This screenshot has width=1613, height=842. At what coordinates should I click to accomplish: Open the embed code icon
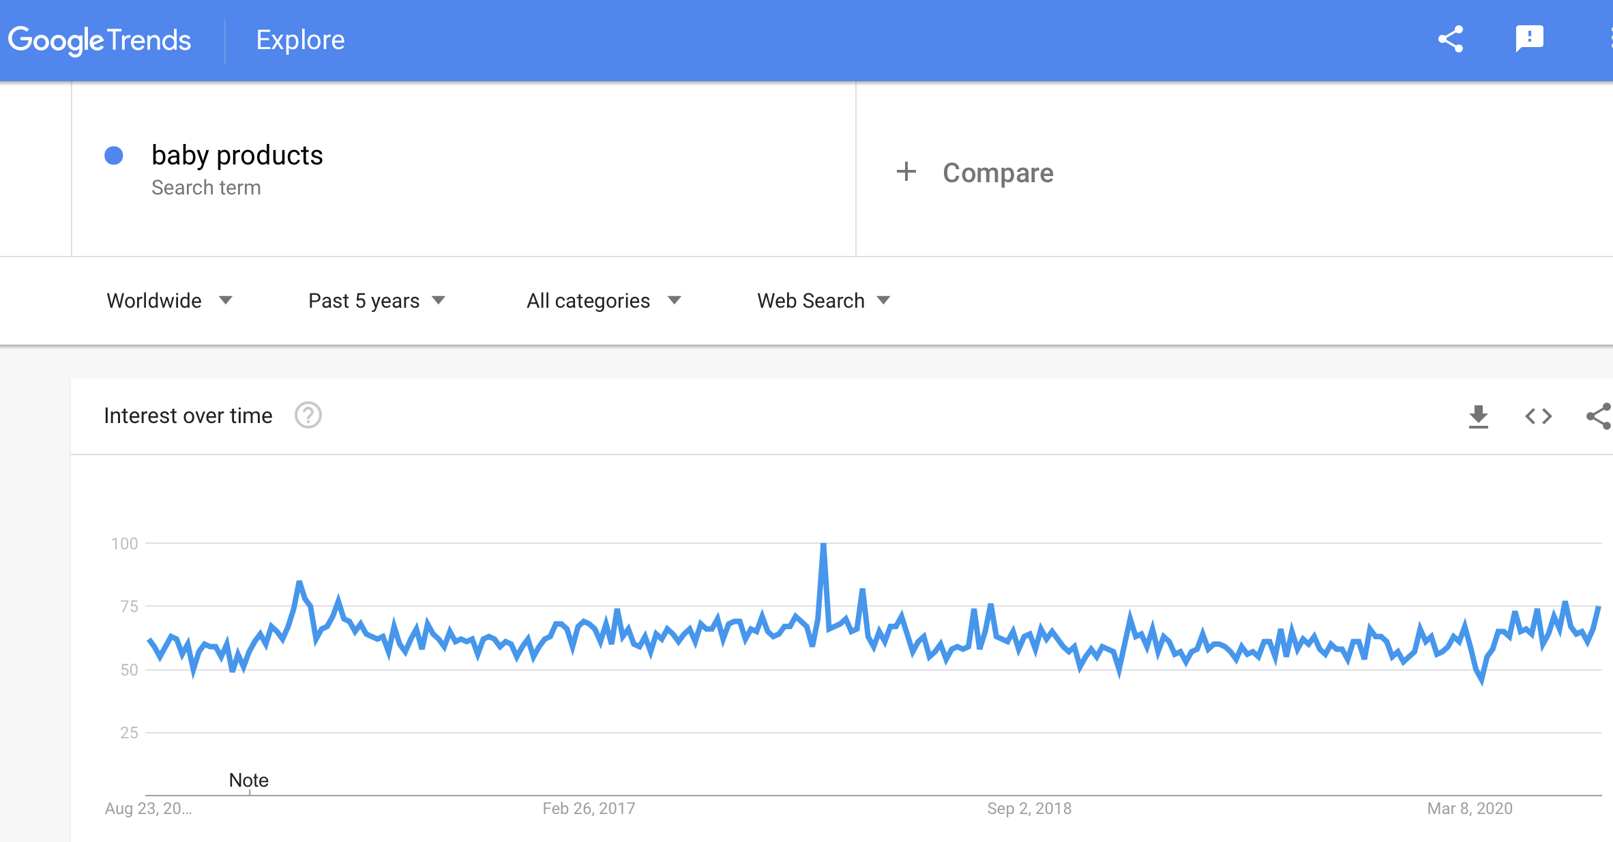(1539, 416)
